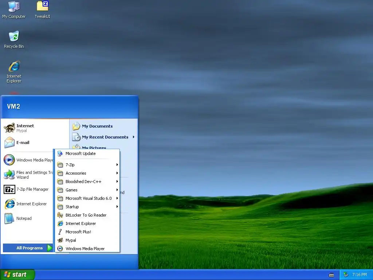This screenshot has width=373, height=280.
Task: Open 7-Zip File Manager icon
Action: tap(9, 190)
